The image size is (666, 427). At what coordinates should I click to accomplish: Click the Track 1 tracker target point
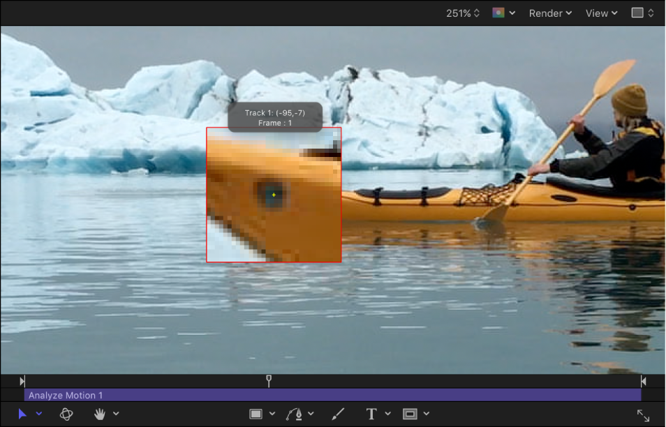coord(274,194)
